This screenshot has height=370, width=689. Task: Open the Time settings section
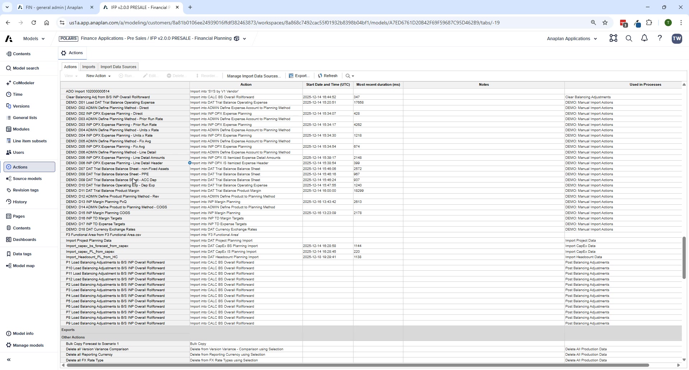pos(18,94)
